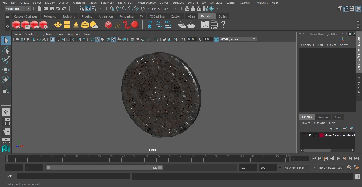
Task: Click the Redshift proxy cube icon
Action: (150, 25)
